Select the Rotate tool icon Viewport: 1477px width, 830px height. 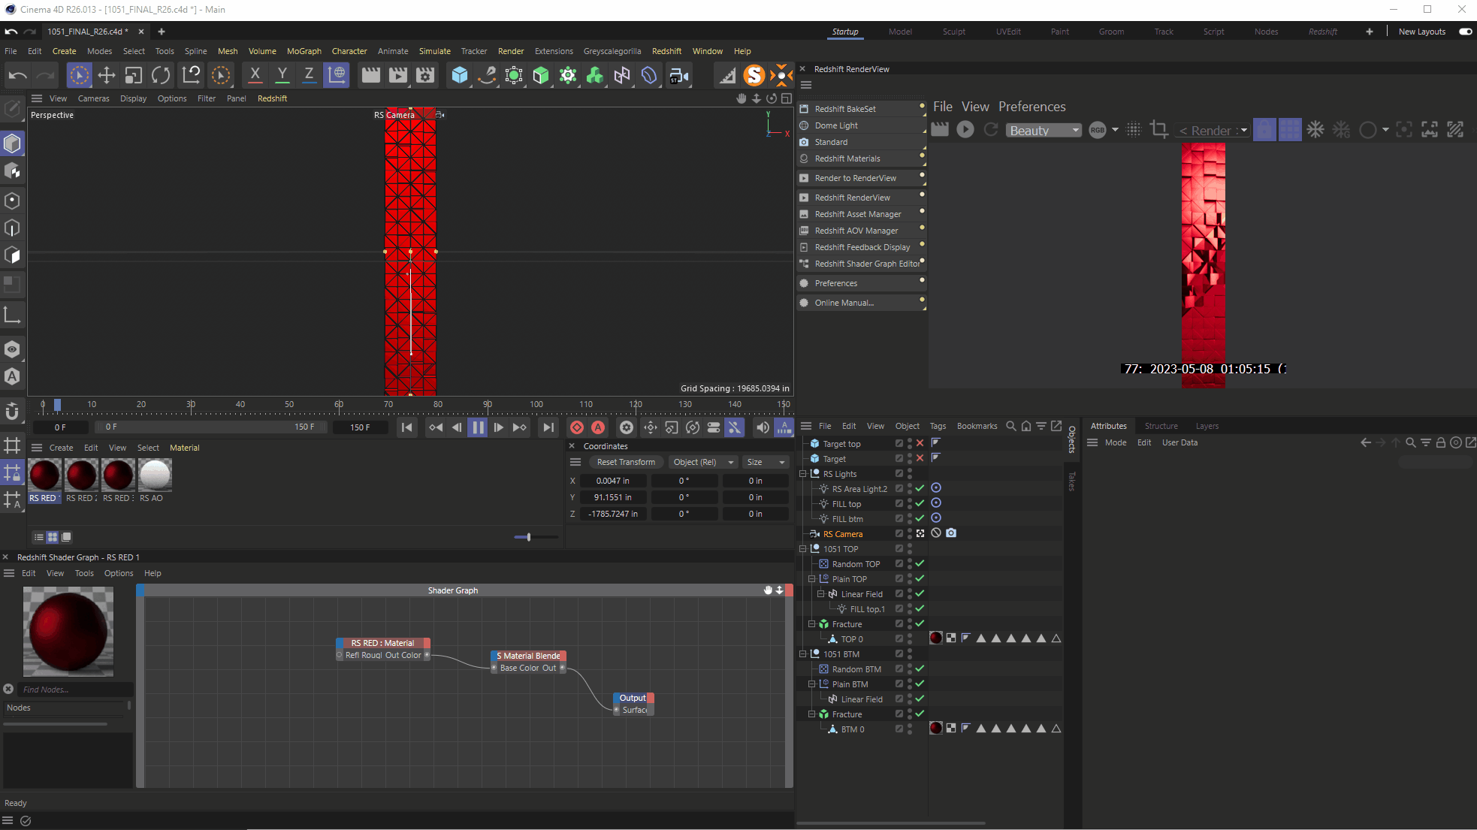pyautogui.click(x=161, y=75)
